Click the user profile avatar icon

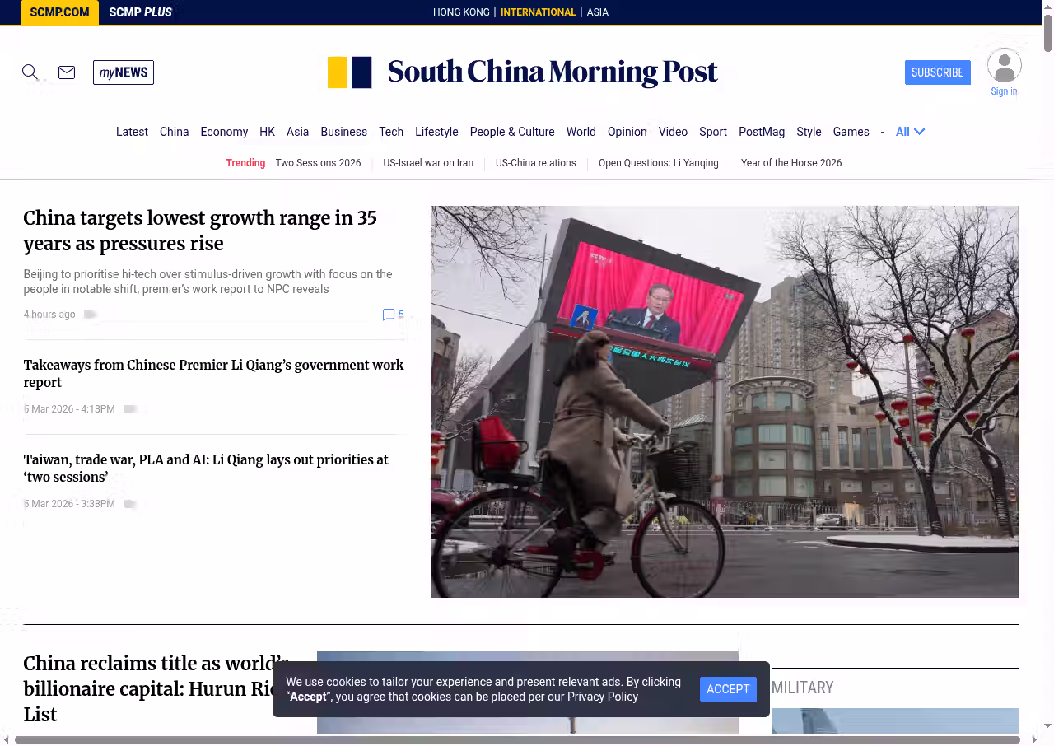tap(1004, 66)
